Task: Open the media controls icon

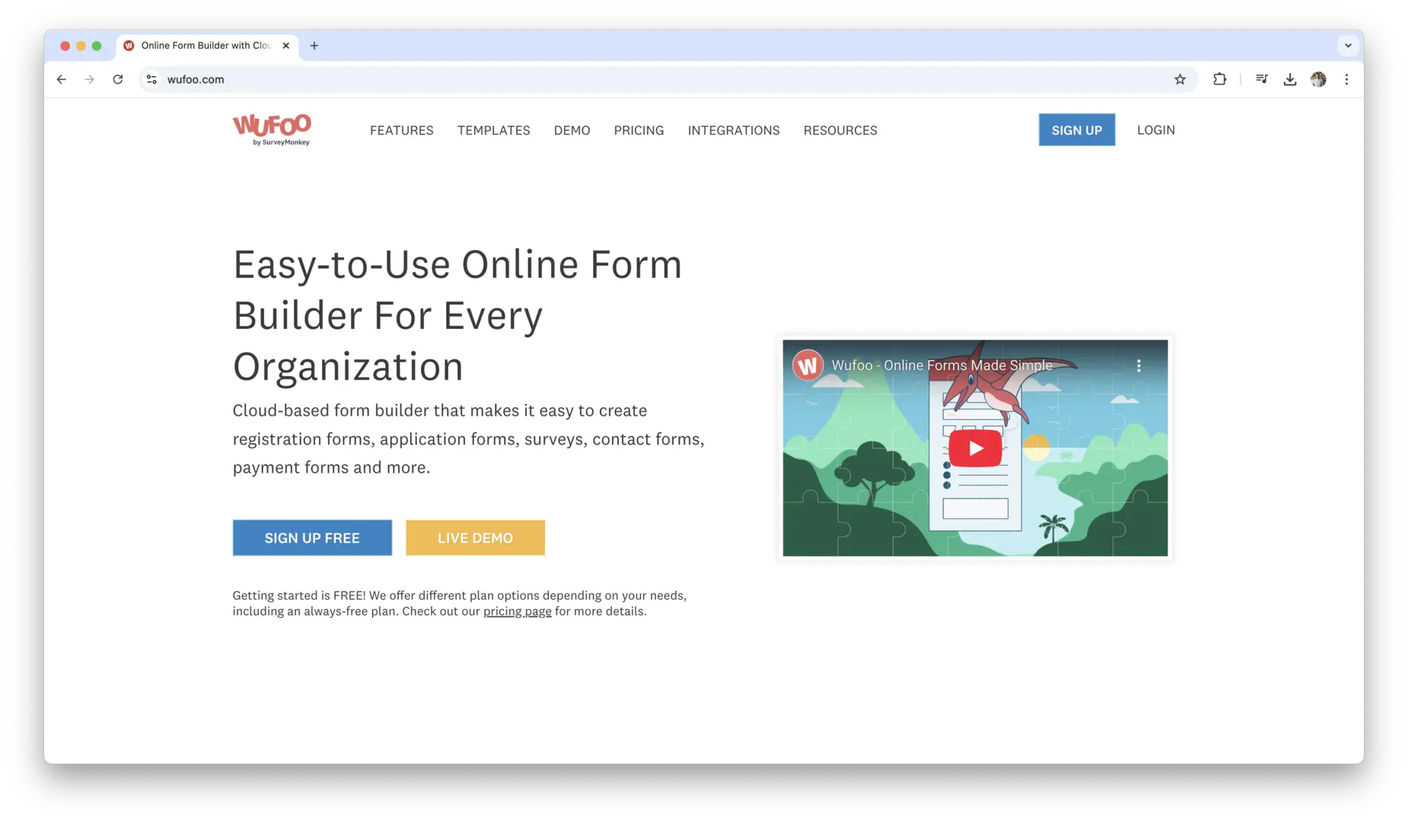Action: point(1262,79)
